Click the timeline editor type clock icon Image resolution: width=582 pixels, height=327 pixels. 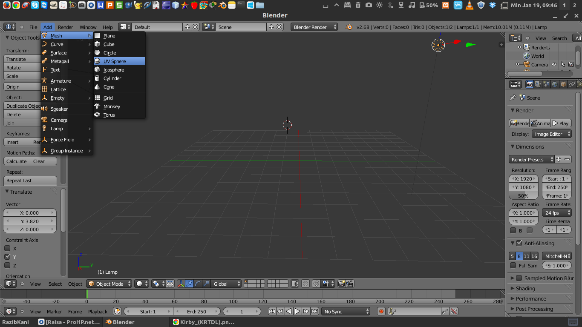pyautogui.click(x=10, y=311)
